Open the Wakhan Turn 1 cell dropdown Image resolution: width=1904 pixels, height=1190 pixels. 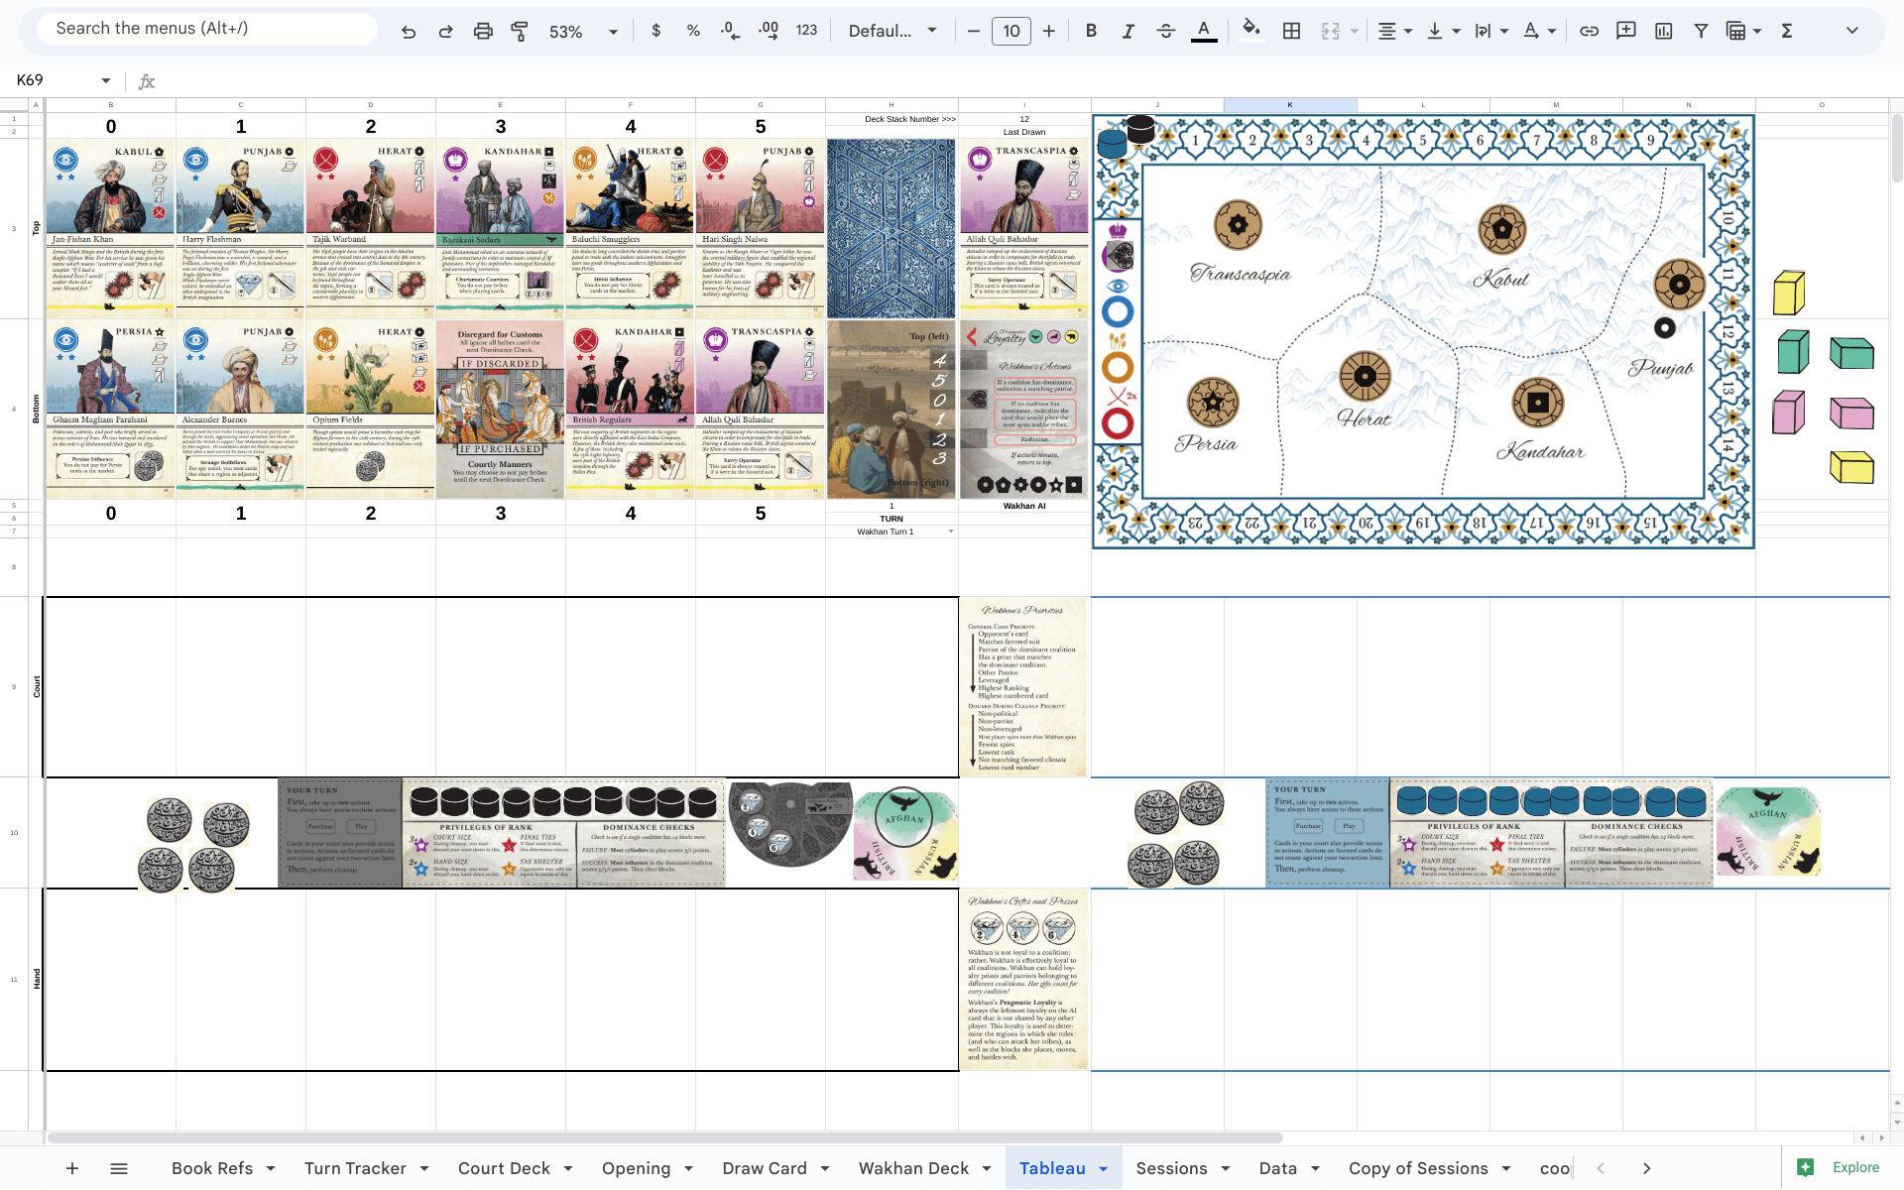950,531
